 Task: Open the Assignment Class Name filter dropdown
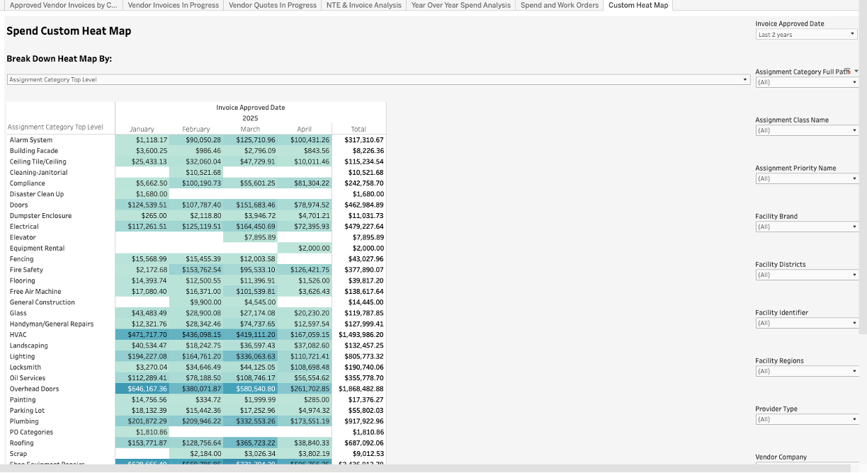pos(806,130)
